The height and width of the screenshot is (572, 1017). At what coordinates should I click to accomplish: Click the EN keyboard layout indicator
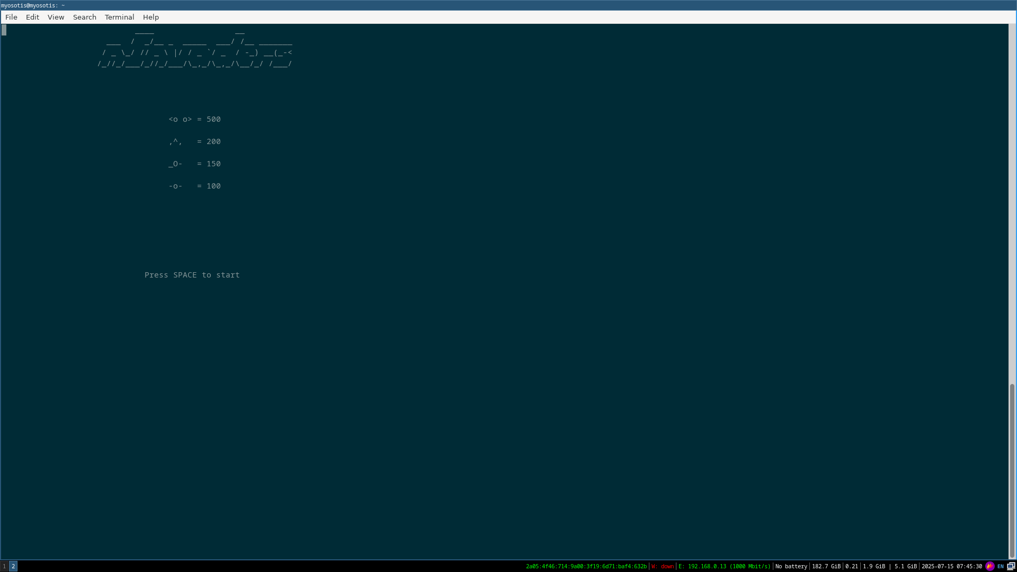click(1001, 566)
